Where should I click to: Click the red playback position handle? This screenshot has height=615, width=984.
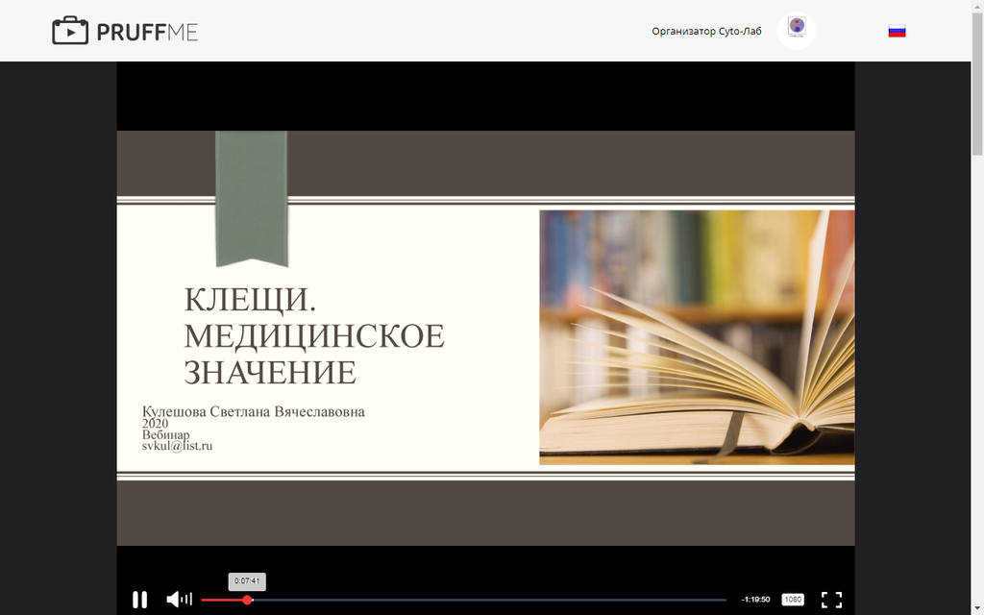pyautogui.click(x=247, y=600)
